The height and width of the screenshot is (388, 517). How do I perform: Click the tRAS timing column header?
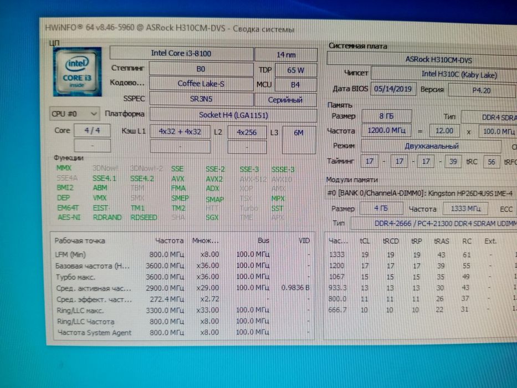click(x=442, y=241)
